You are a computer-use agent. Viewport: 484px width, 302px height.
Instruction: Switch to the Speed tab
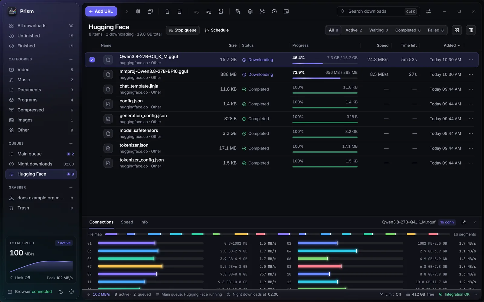tap(127, 222)
